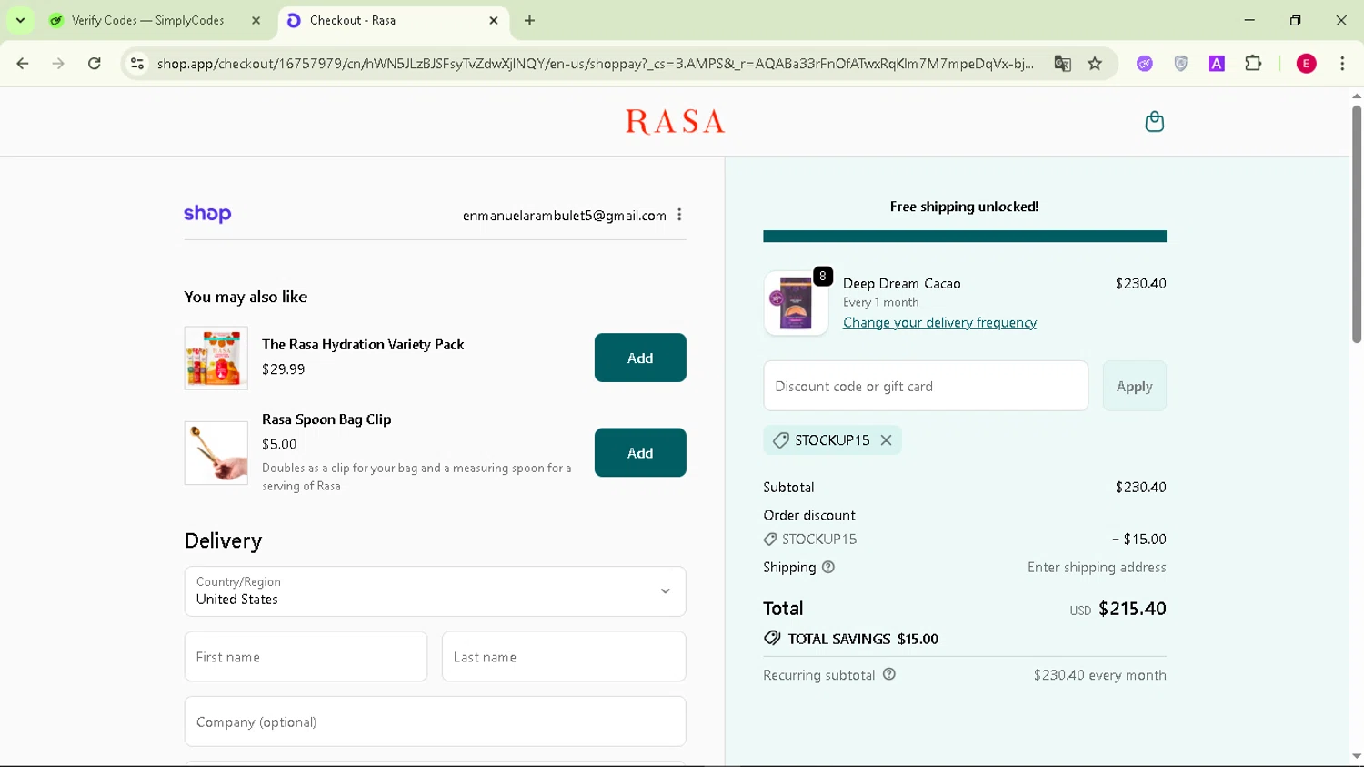Click the Apply discount button
Viewport: 1364px width, 767px height.
click(1134, 386)
